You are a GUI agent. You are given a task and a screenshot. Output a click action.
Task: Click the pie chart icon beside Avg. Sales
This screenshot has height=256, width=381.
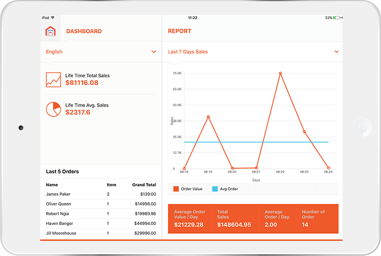(x=53, y=109)
